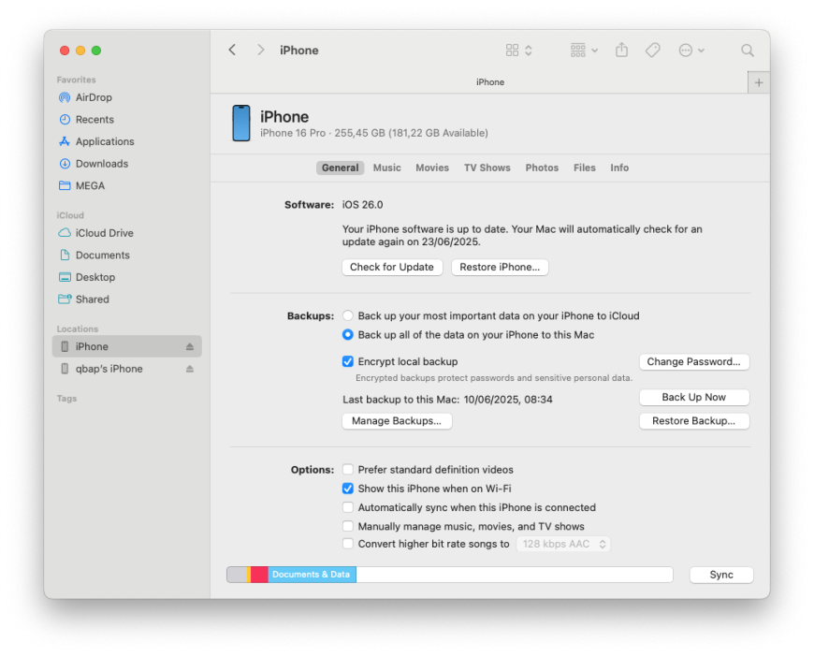814x657 pixels.
Task: Click the search magnifier icon
Action: (x=747, y=51)
